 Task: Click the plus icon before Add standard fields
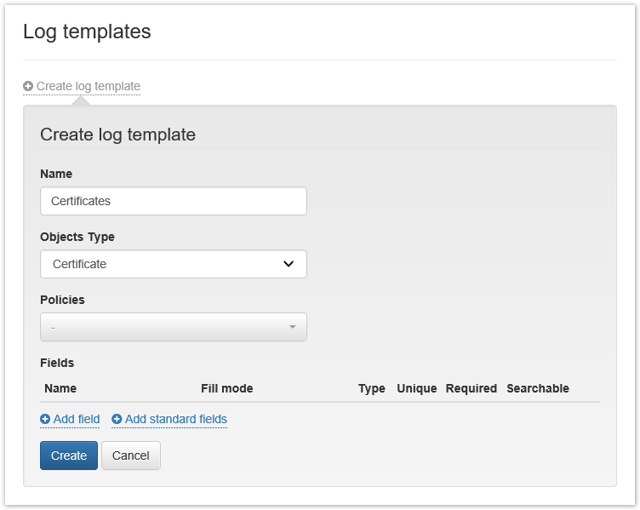(x=117, y=419)
